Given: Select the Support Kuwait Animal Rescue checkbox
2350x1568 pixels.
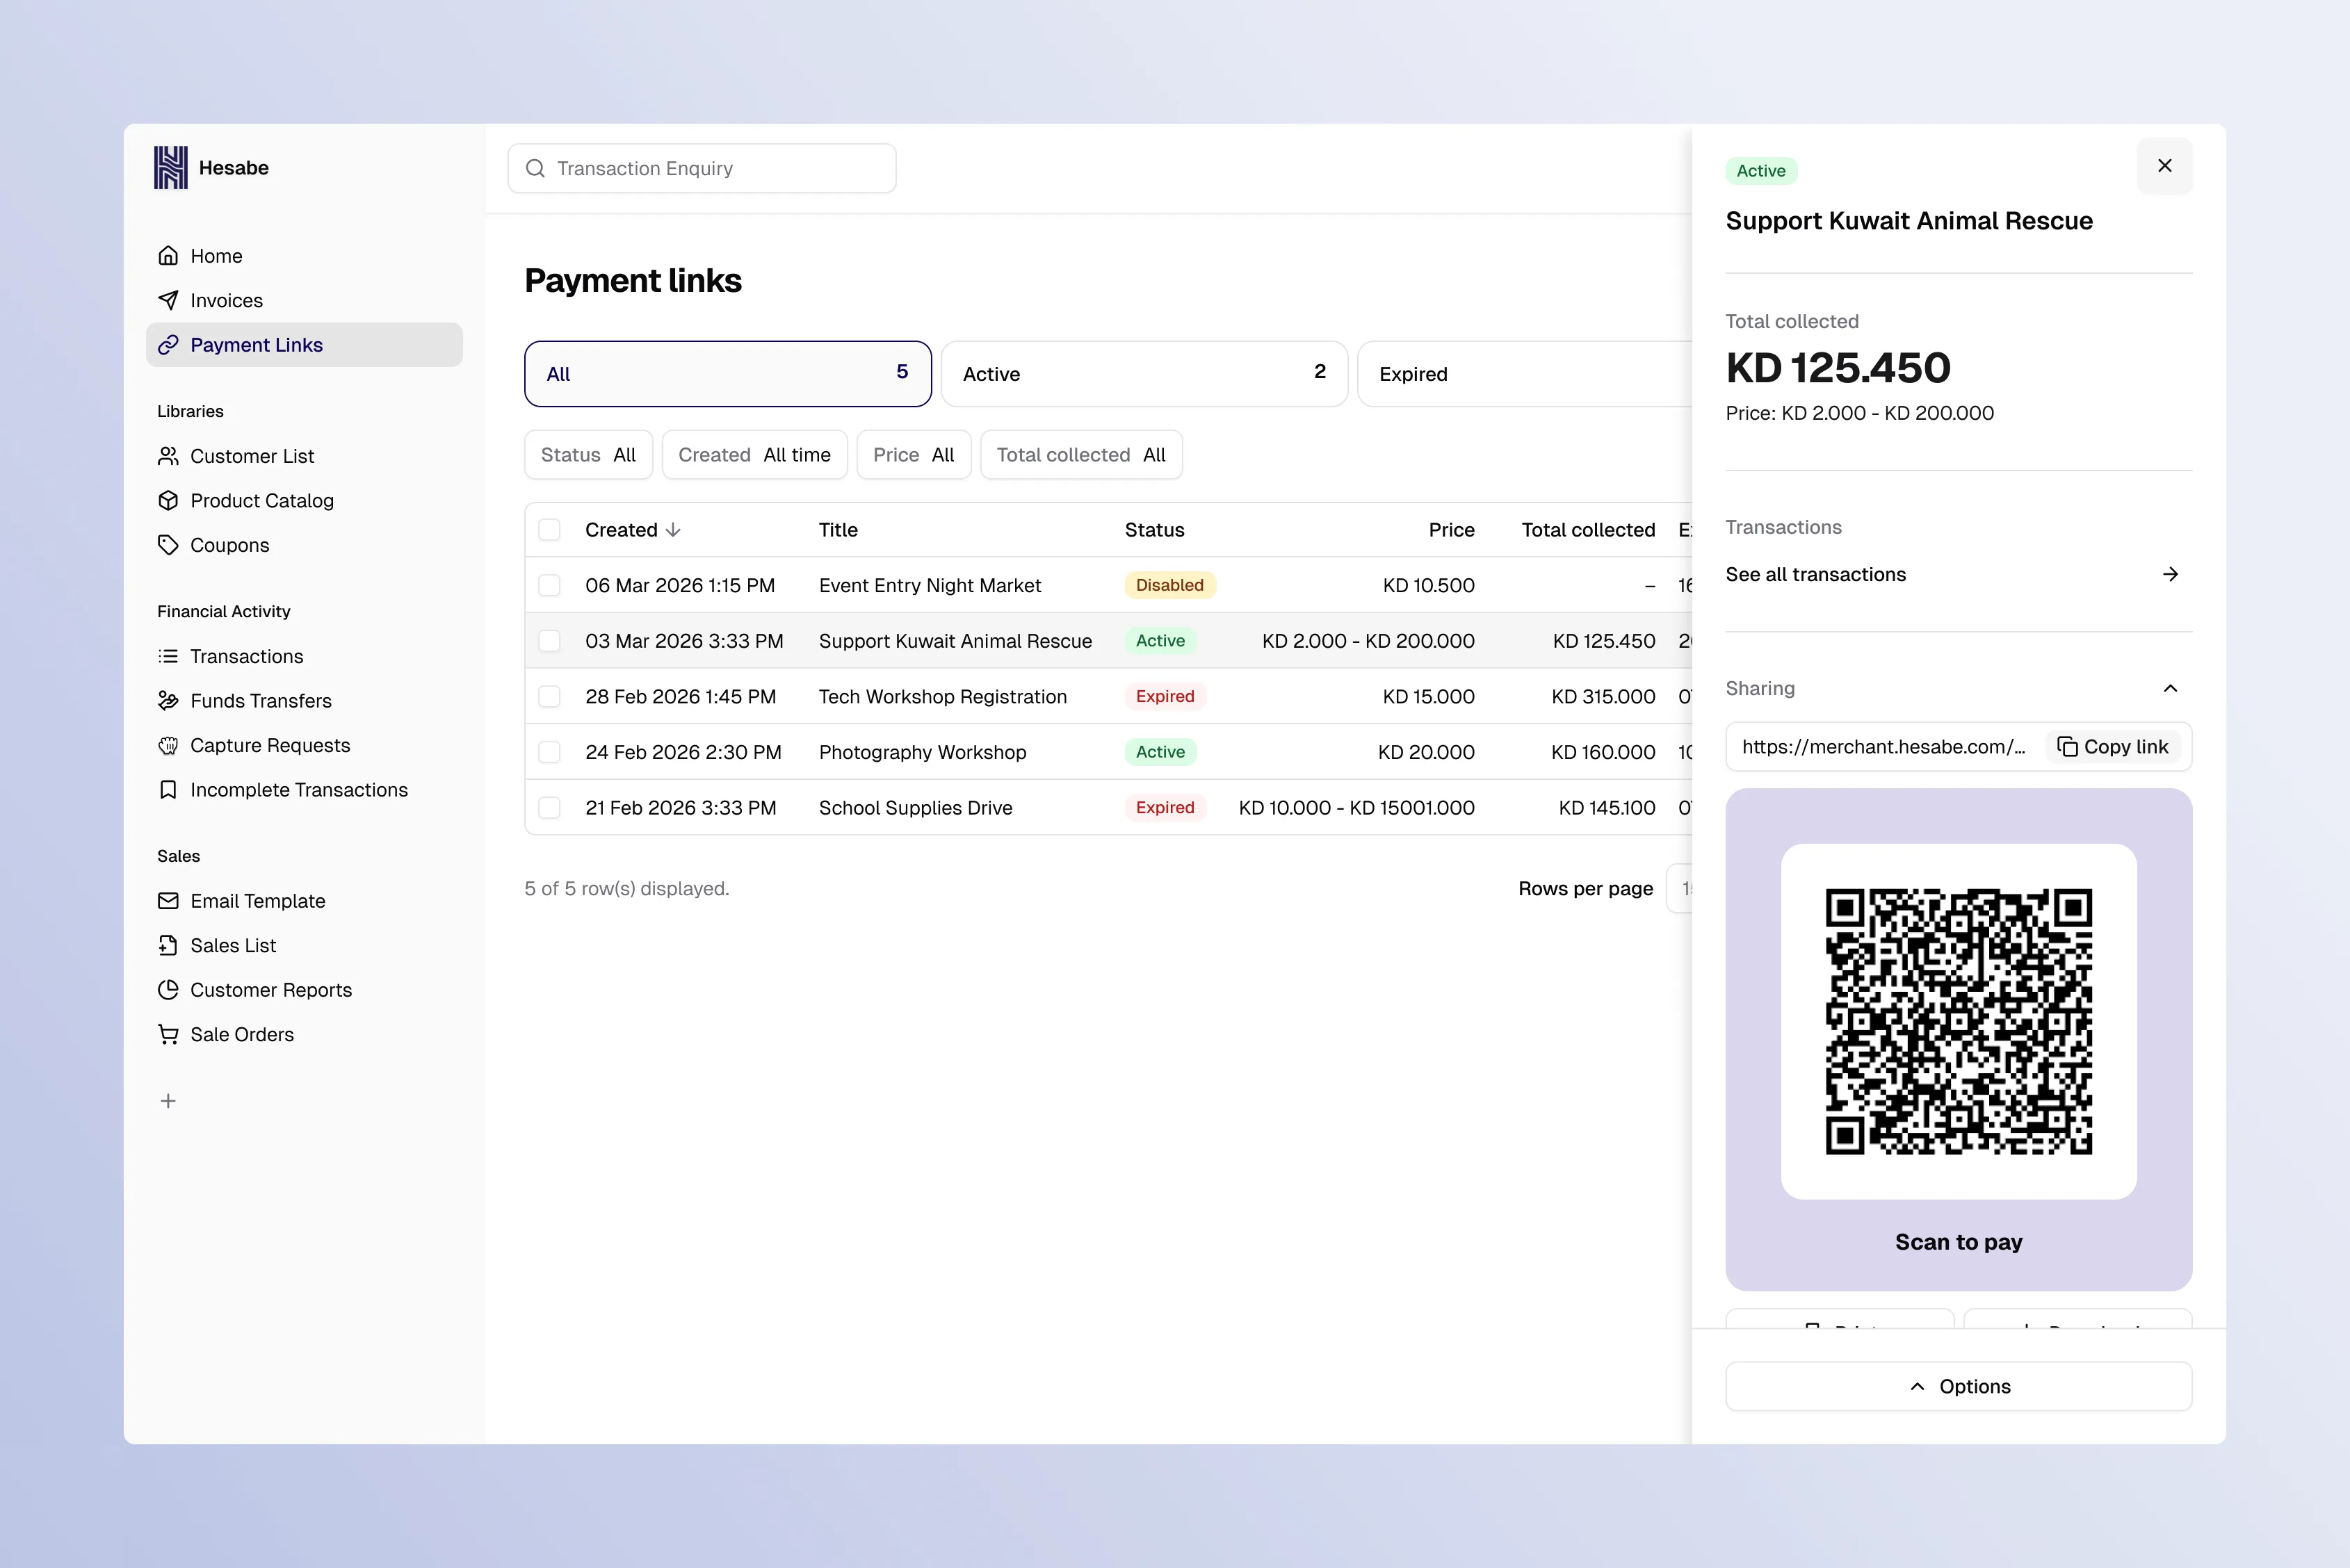Looking at the screenshot, I should [549, 641].
